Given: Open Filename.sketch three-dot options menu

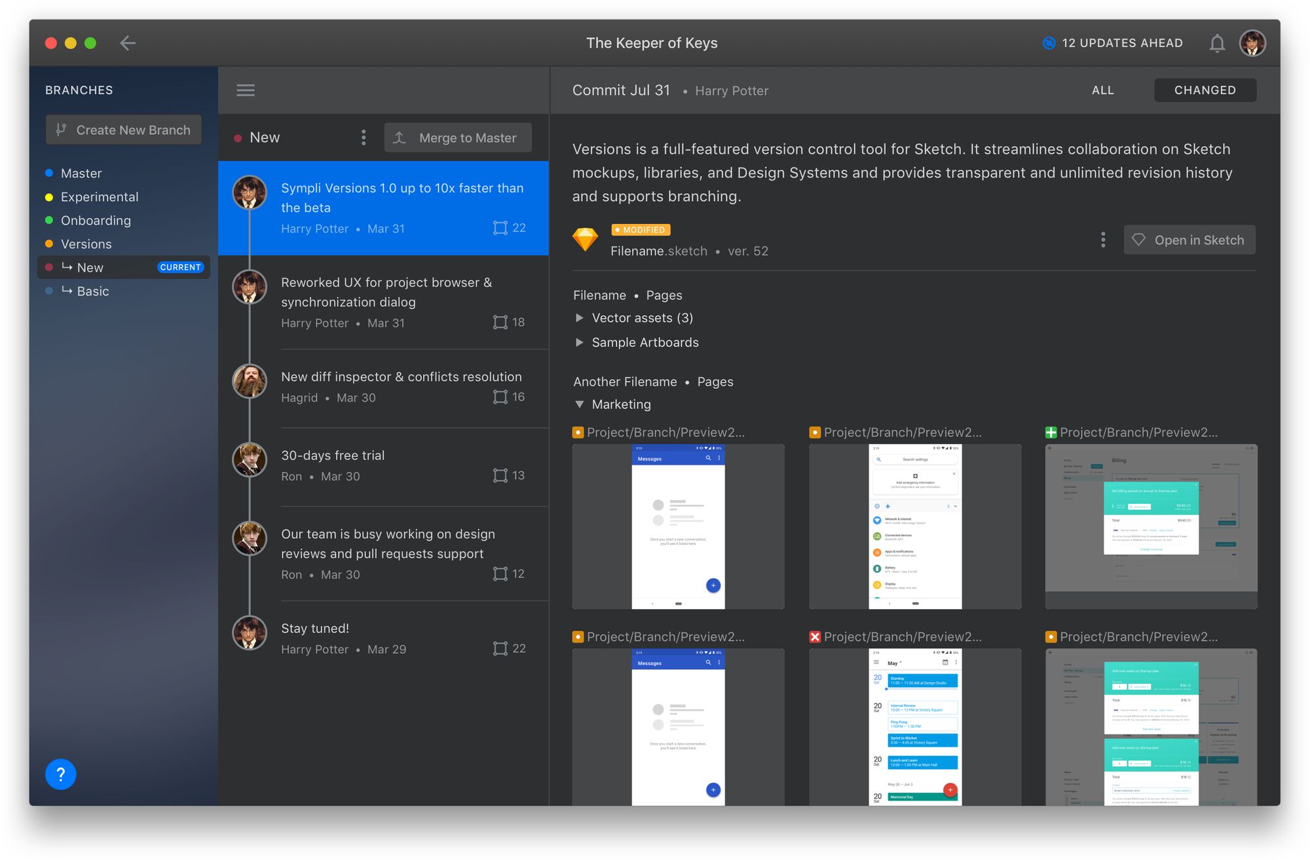Looking at the screenshot, I should [x=1103, y=240].
